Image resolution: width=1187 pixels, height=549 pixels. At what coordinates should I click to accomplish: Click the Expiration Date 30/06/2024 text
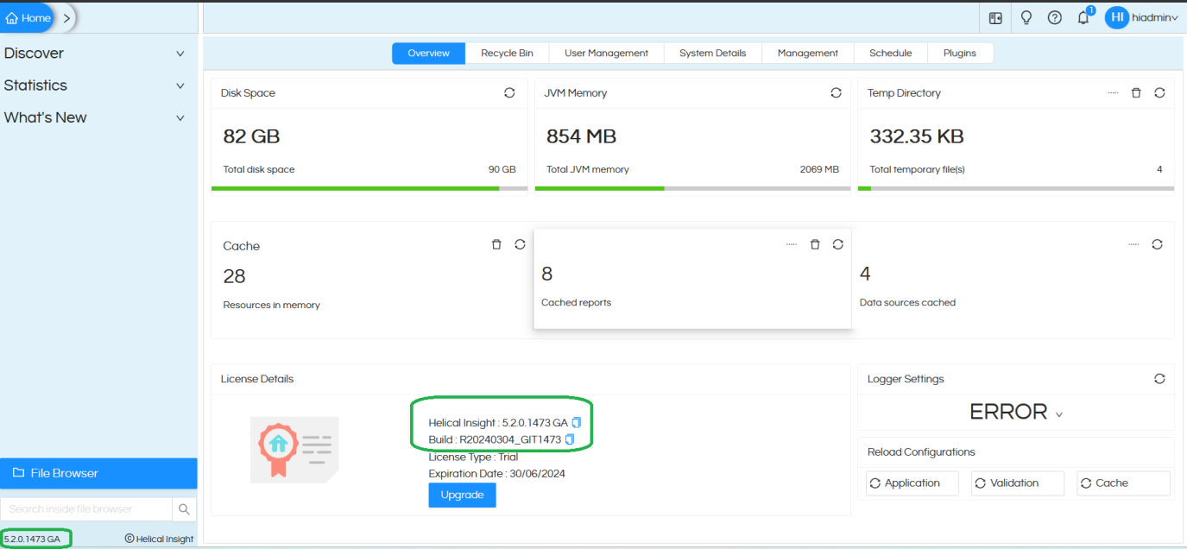point(496,474)
